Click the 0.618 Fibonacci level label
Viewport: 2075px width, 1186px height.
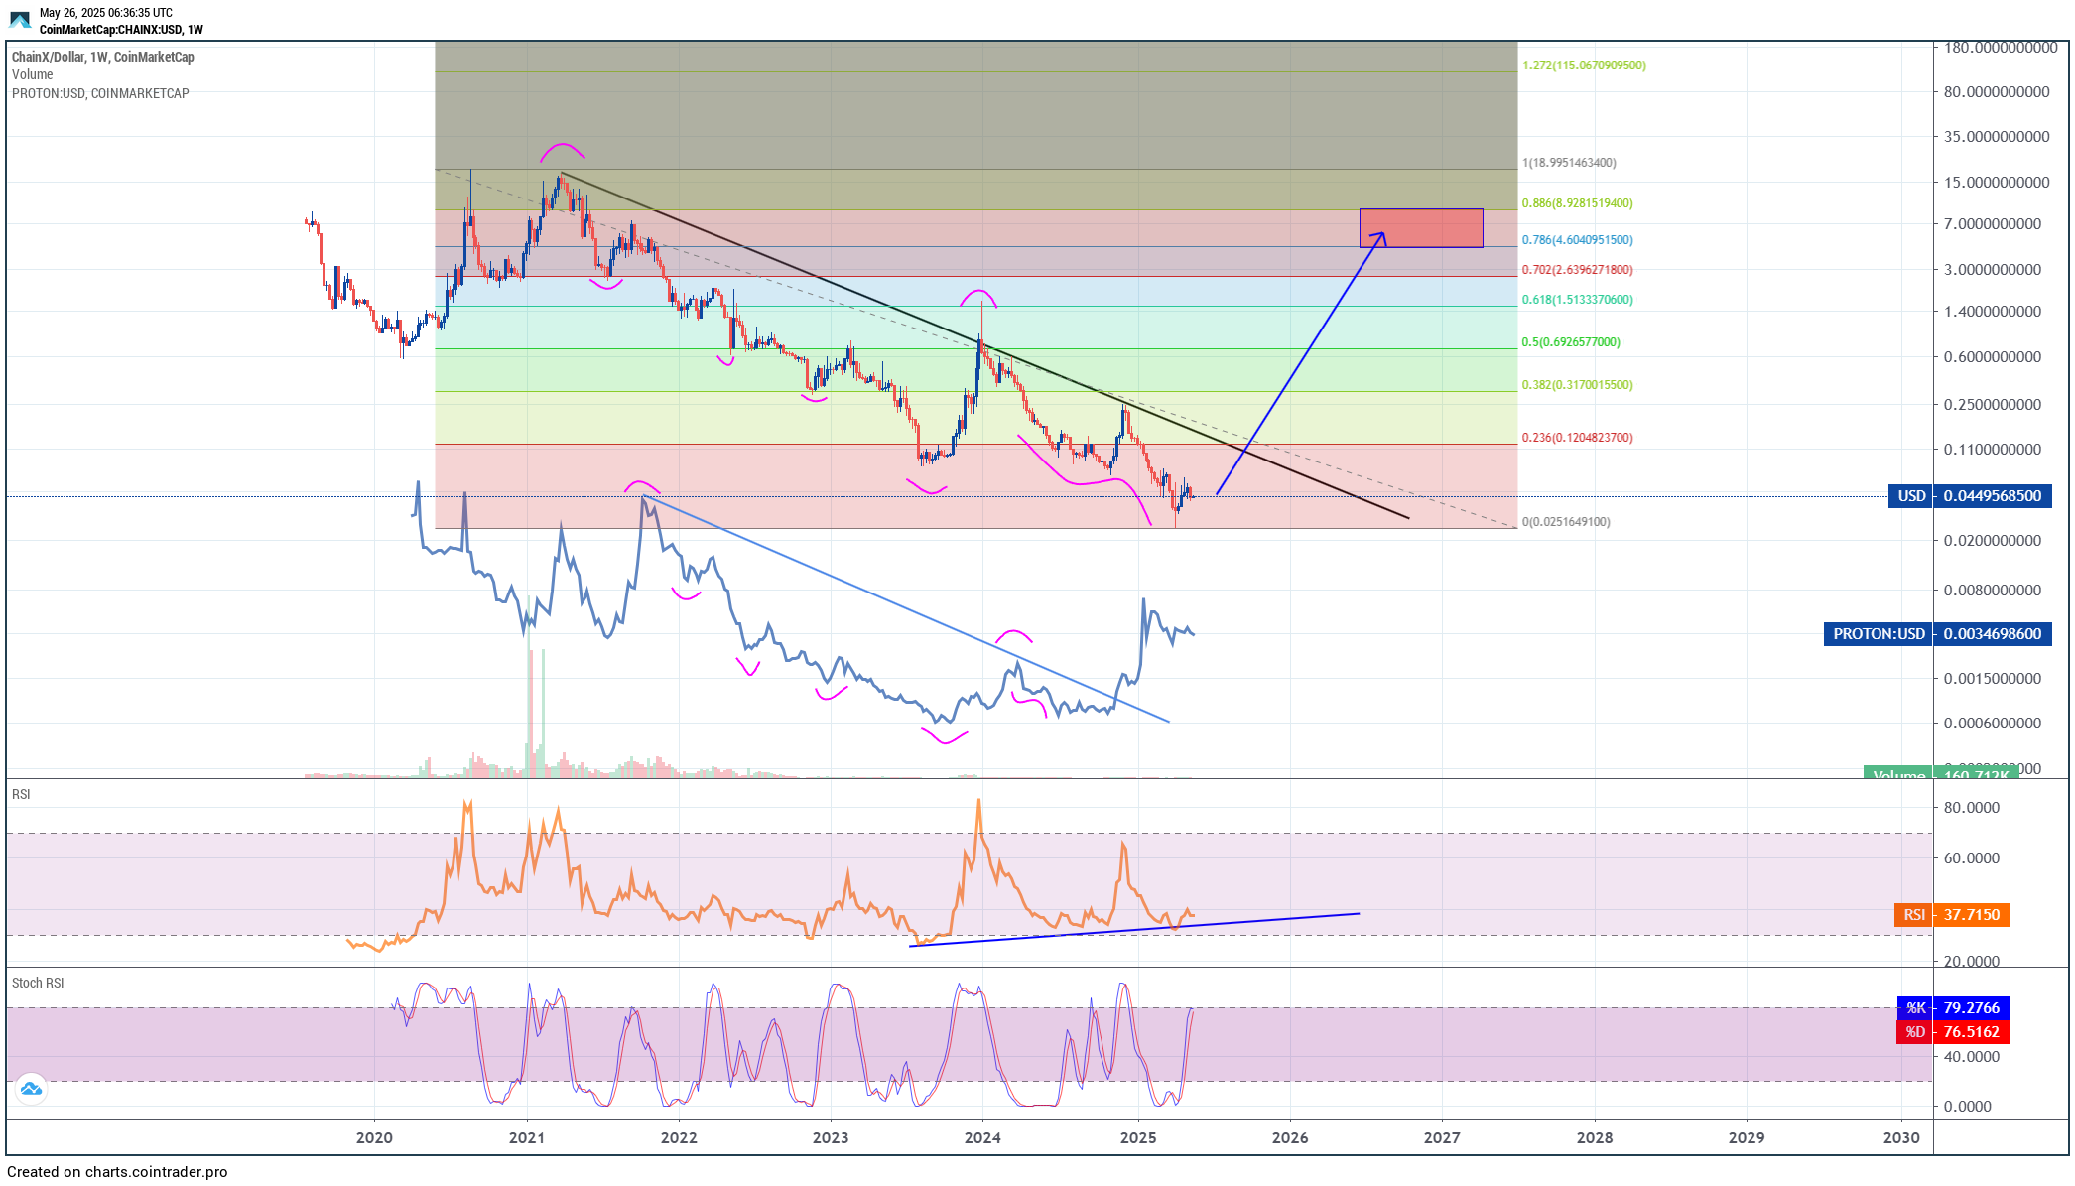(1577, 300)
